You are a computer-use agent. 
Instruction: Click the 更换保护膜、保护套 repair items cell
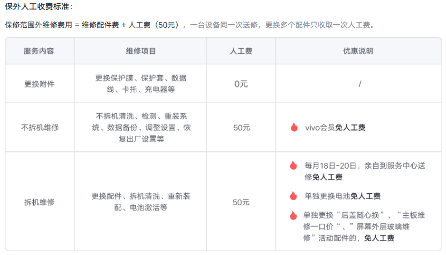coord(141,84)
